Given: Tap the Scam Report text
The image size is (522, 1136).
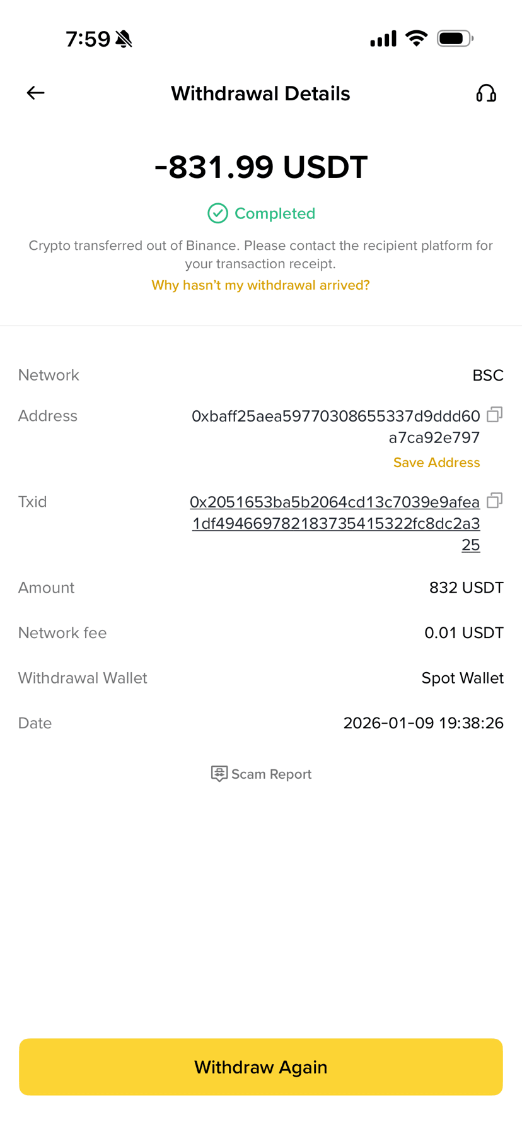Looking at the screenshot, I should [271, 774].
